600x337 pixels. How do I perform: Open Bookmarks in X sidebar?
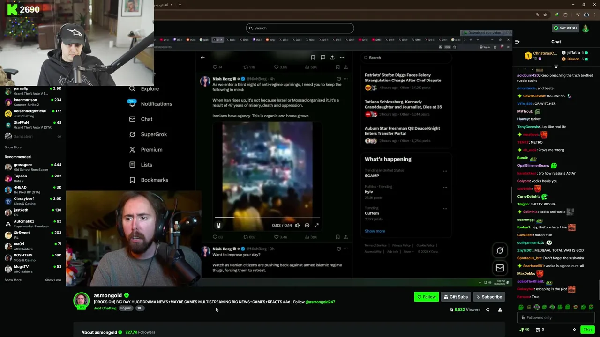[x=148, y=180]
